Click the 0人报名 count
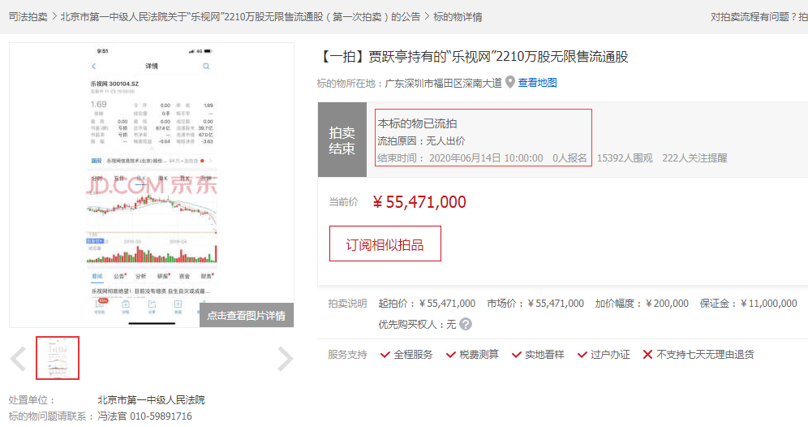808x427 pixels. (x=569, y=158)
